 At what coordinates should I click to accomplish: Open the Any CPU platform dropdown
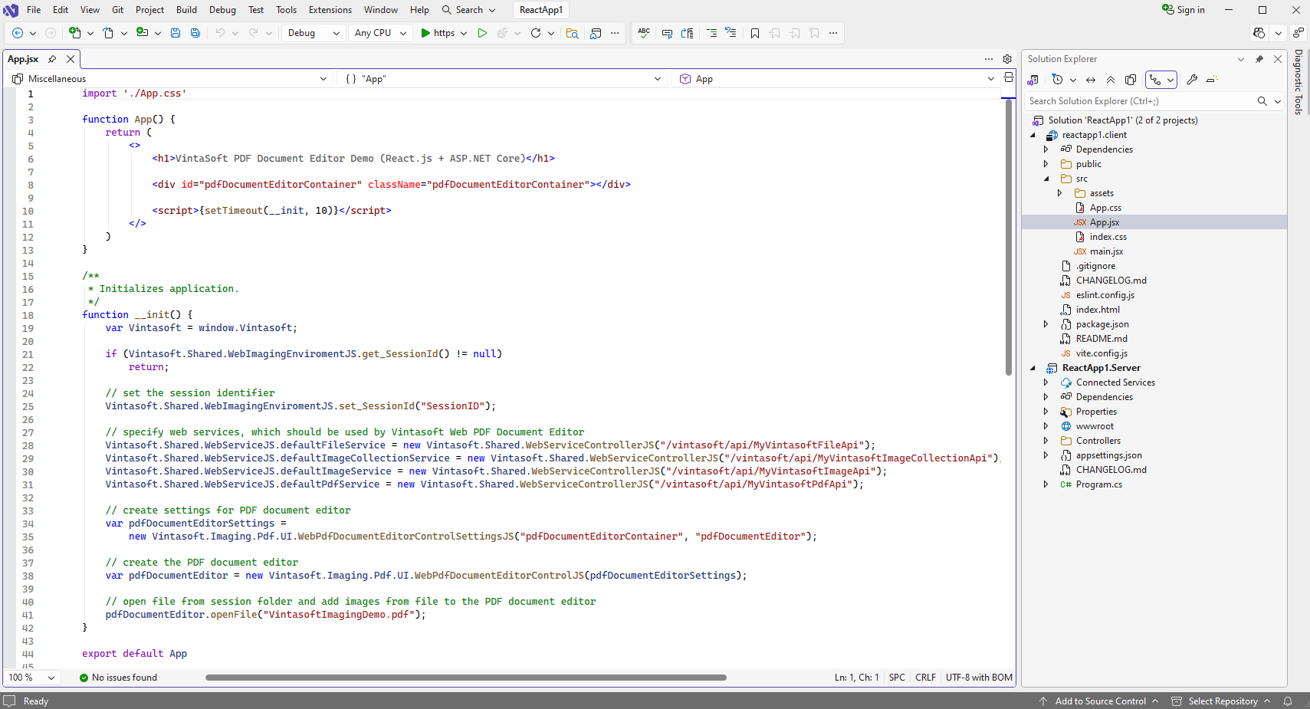click(380, 33)
